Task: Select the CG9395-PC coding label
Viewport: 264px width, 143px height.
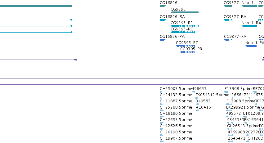Action: pyautogui.click(x=187, y=43)
